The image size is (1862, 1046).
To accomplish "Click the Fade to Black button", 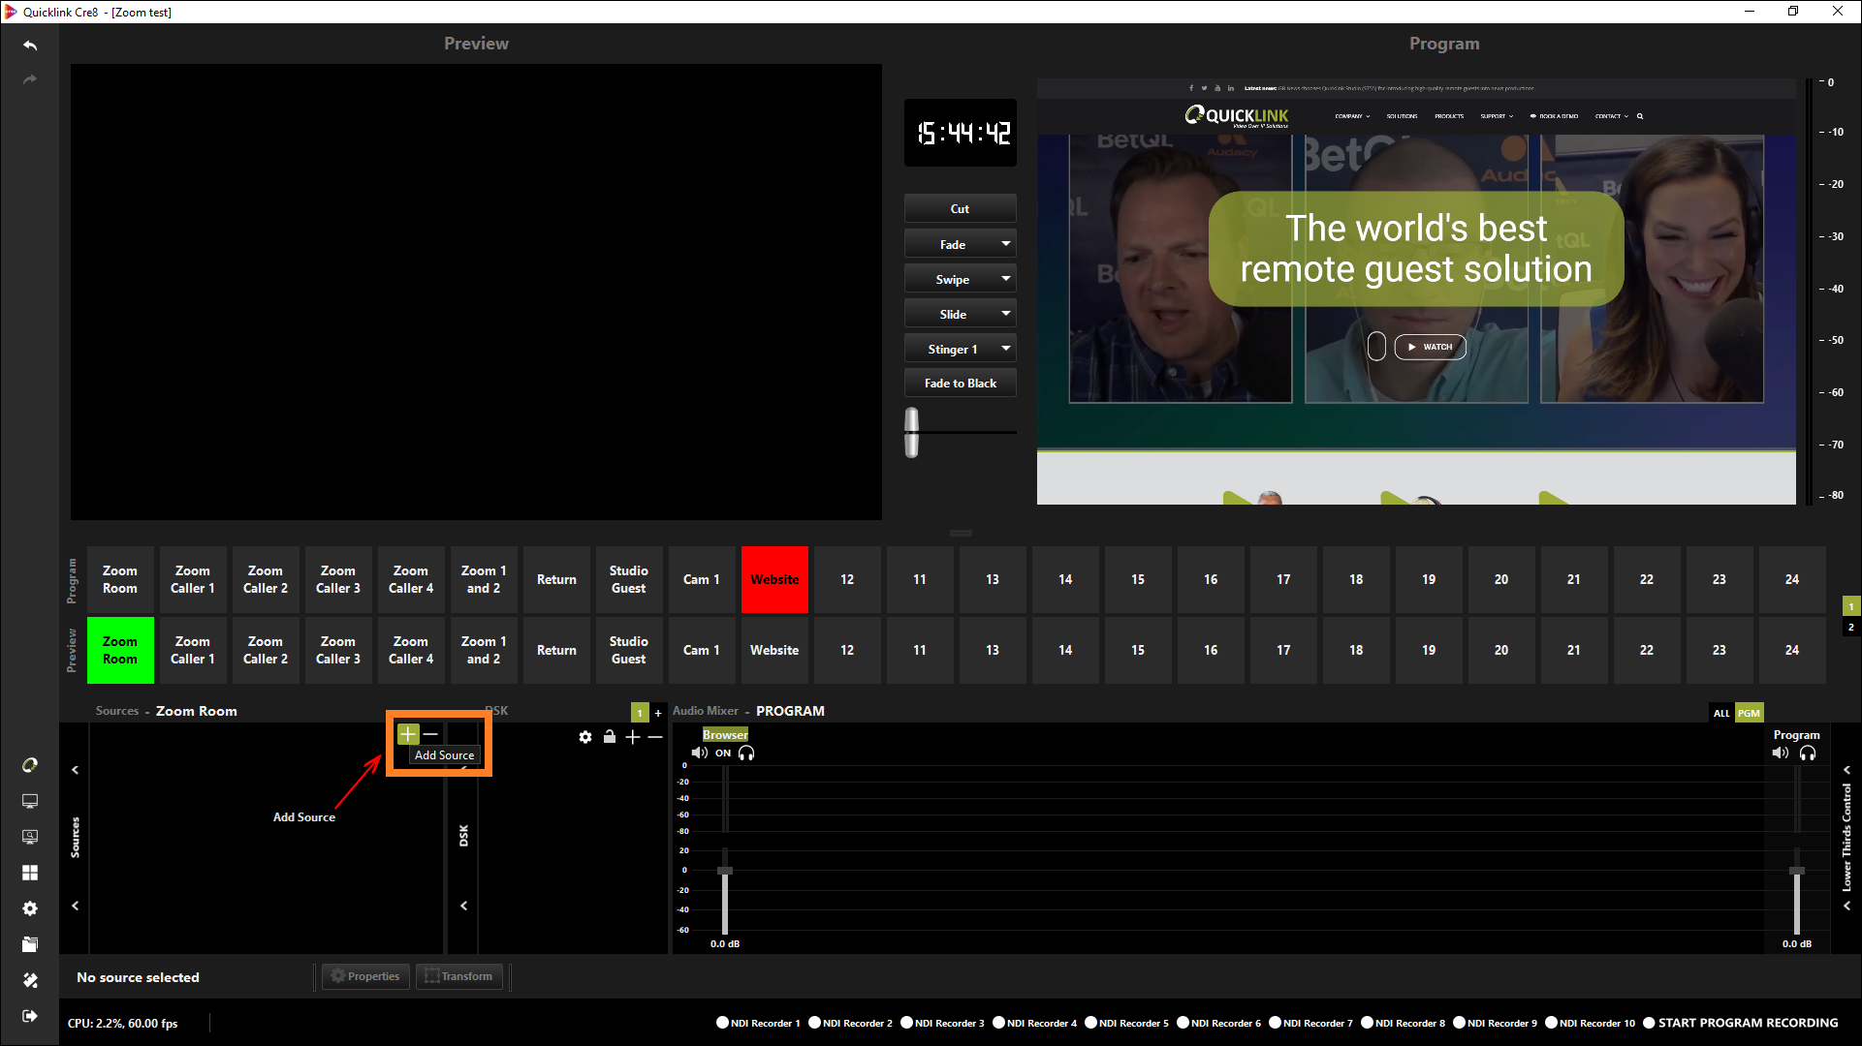I will tap(960, 384).
